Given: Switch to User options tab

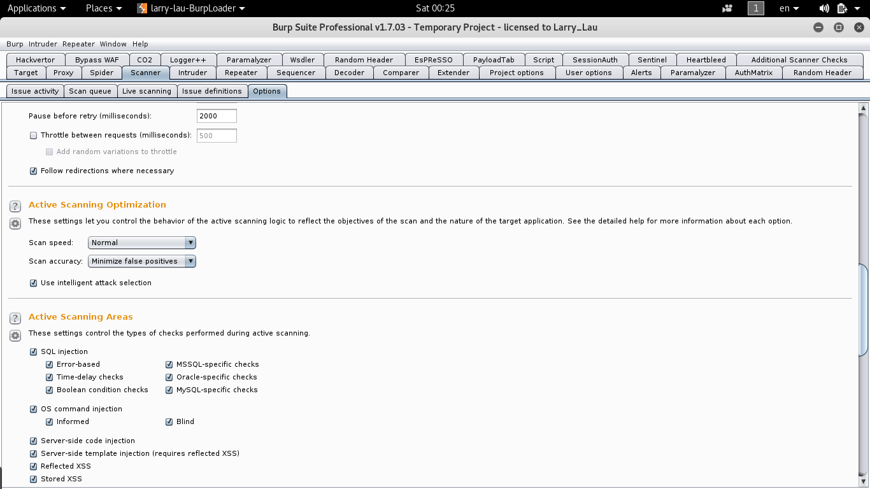Looking at the screenshot, I should 588,73.
